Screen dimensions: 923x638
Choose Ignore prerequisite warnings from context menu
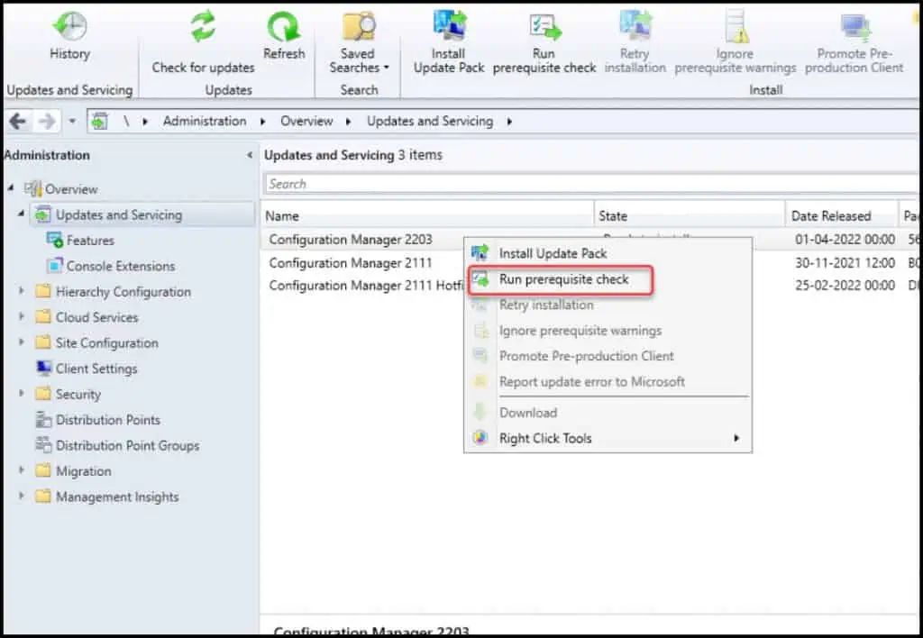click(x=608, y=331)
